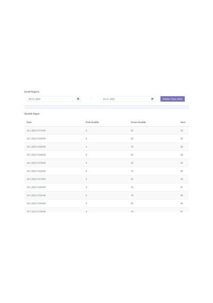Click the Ortam Sıcaklık column header
The image size is (213, 303).
click(138, 122)
